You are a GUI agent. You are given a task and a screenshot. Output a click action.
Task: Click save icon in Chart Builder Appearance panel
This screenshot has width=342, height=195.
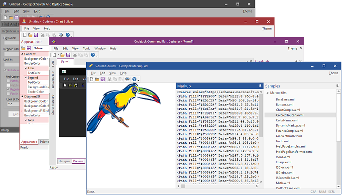(28, 48)
